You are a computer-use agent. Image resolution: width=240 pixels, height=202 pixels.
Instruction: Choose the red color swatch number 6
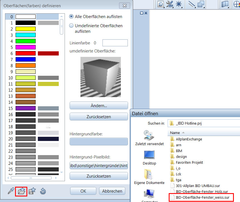pos(26,53)
